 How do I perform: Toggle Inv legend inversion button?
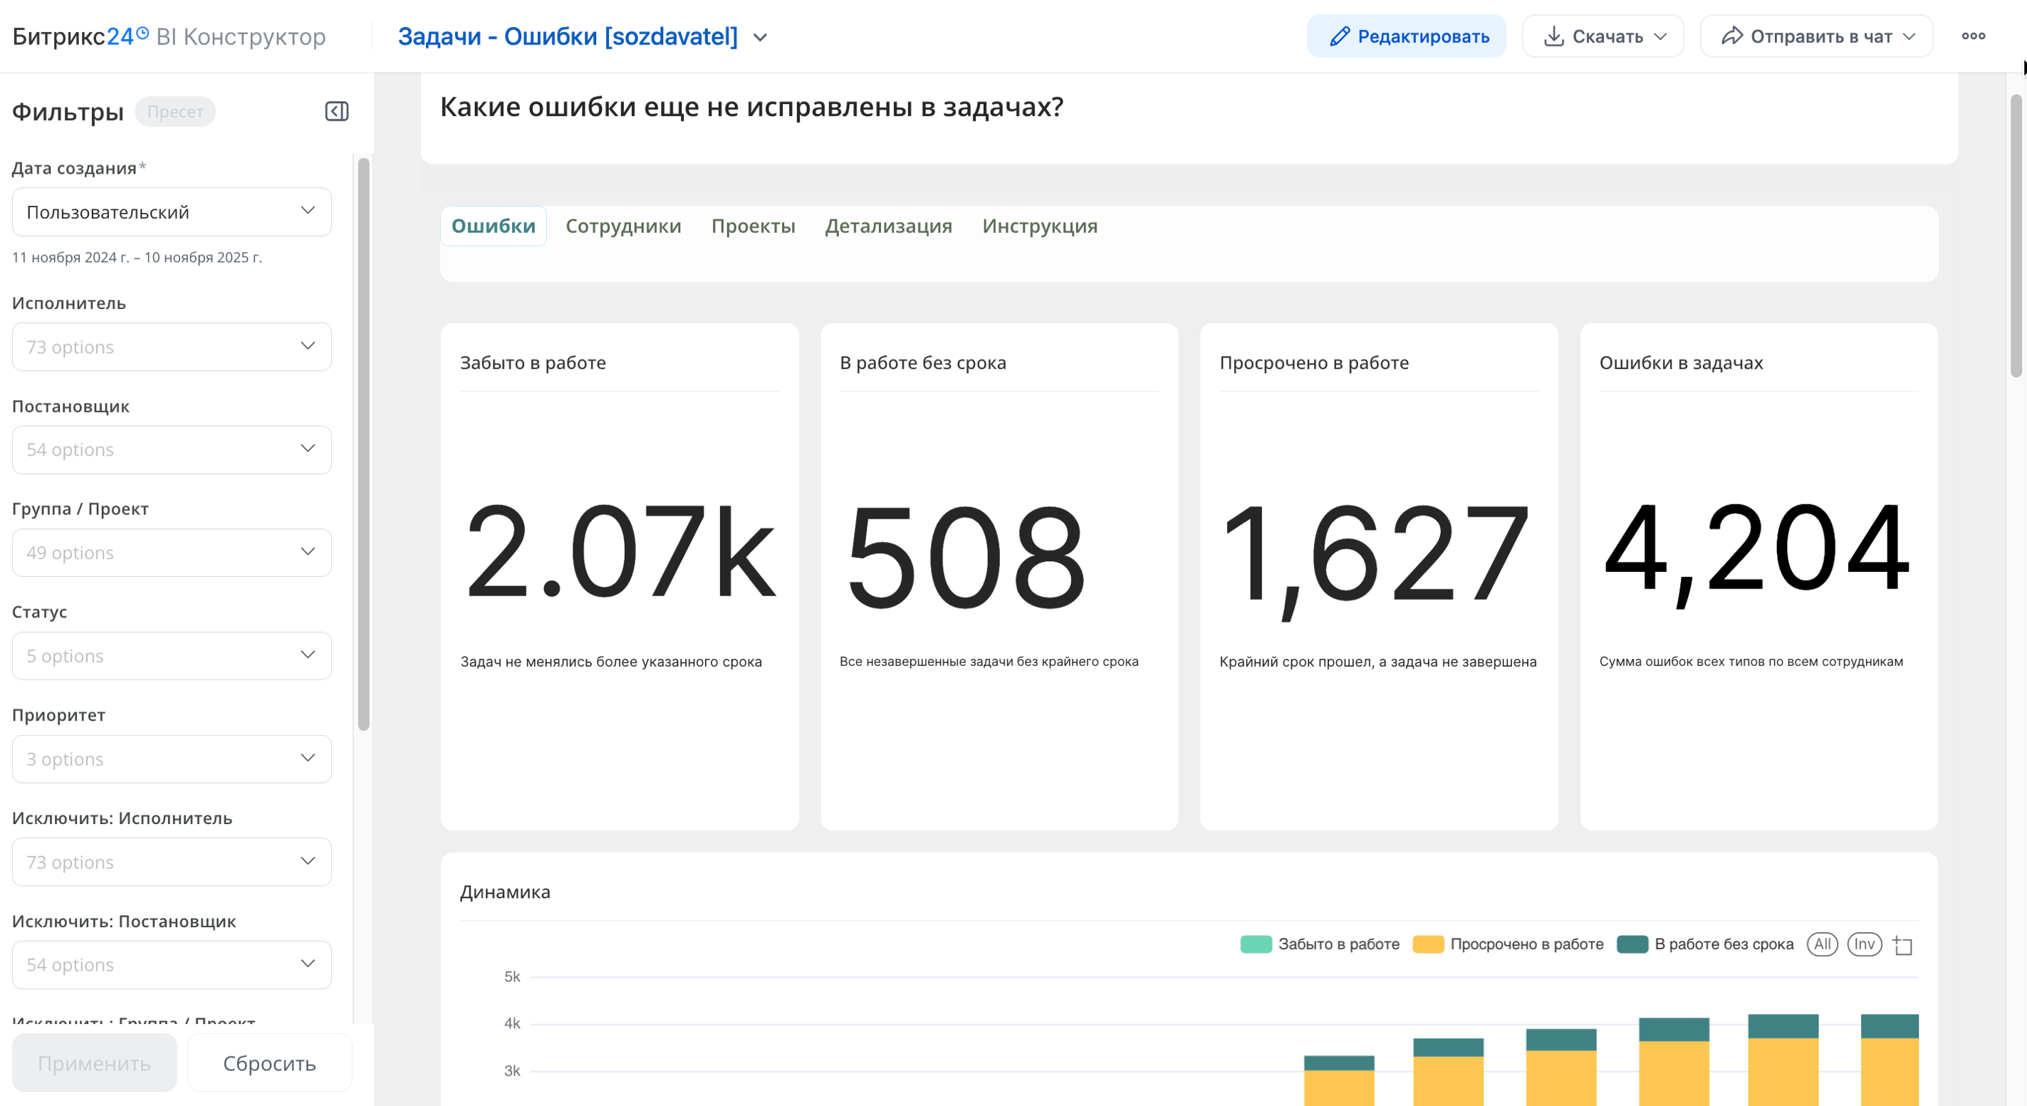click(1864, 944)
